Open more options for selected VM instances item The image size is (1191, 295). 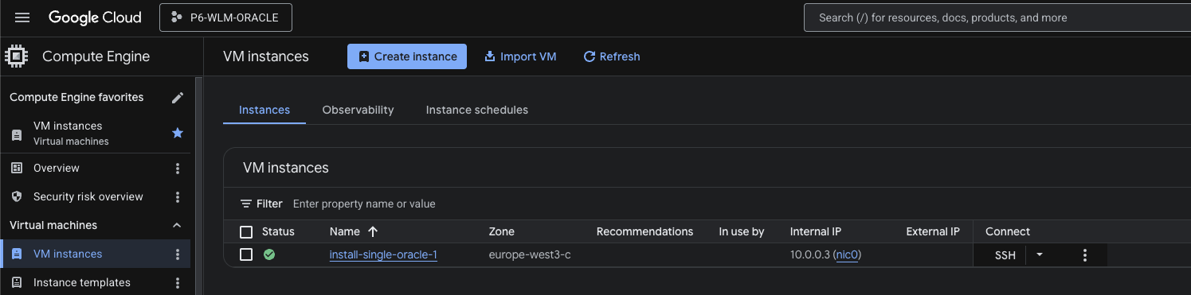coord(178,254)
